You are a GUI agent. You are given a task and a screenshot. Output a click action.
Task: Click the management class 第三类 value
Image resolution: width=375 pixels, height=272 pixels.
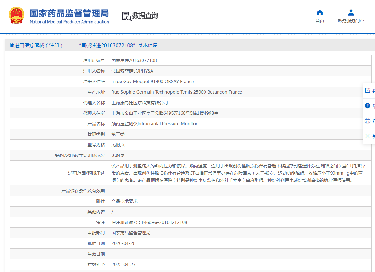(x=118, y=134)
